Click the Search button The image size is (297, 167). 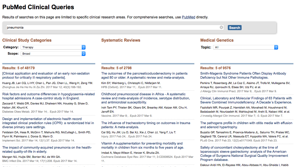[x=234, y=28]
